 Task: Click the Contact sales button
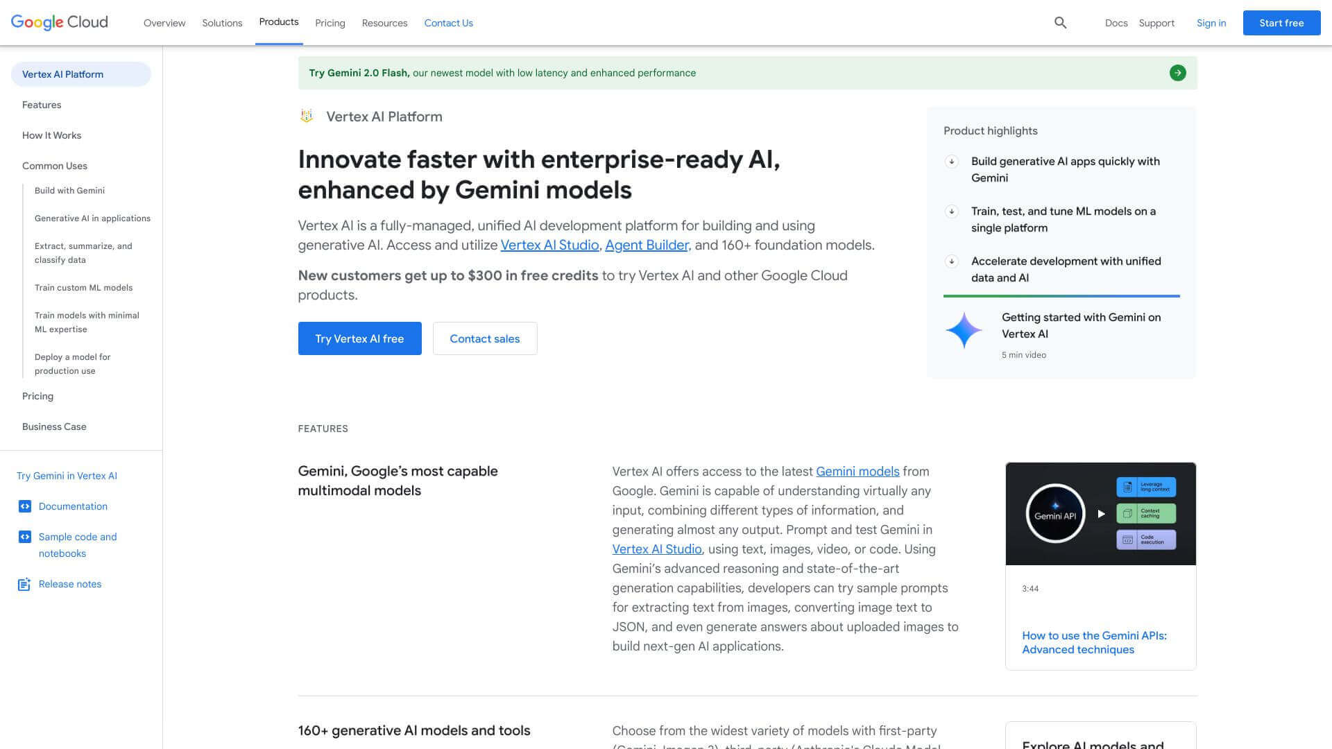[484, 338]
